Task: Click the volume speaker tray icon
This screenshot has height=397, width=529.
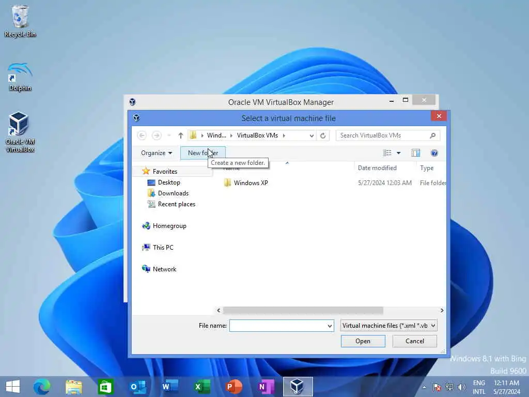Action: [461, 387]
